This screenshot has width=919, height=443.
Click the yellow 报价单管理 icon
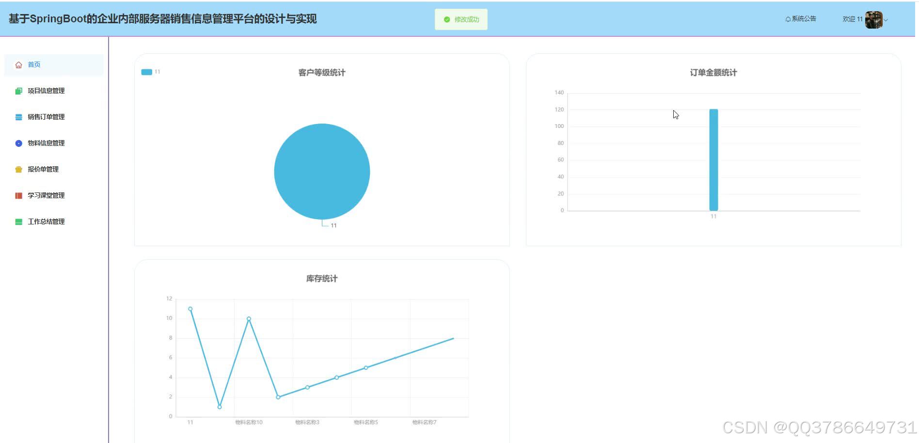click(x=18, y=170)
